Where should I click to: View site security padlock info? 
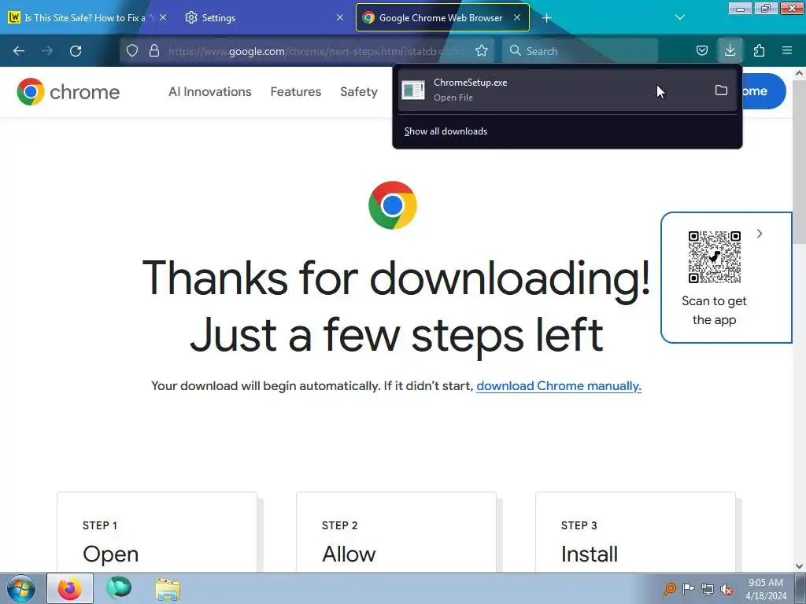coord(153,51)
